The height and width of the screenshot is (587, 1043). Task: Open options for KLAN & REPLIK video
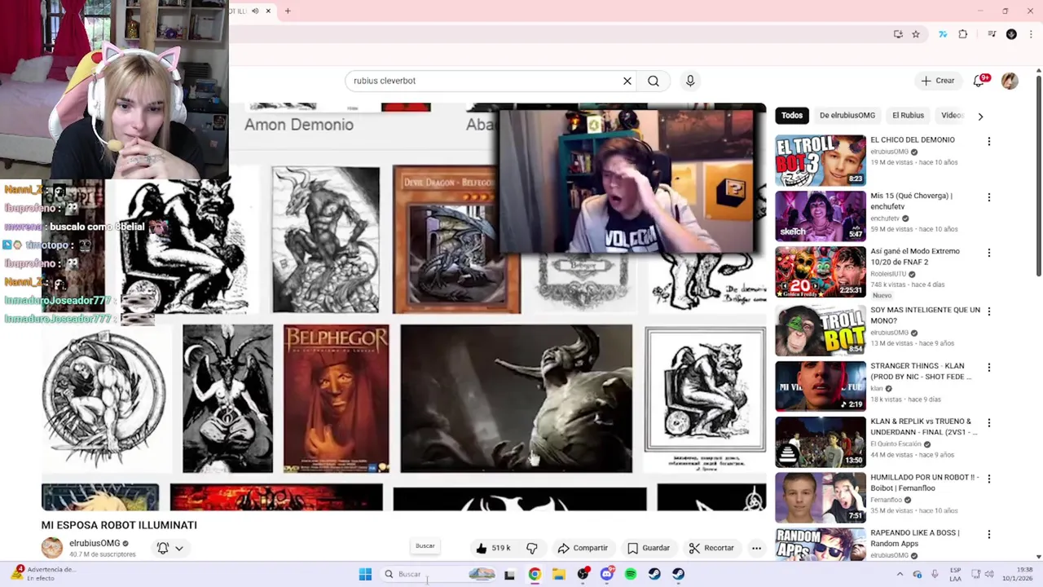pos(989,423)
